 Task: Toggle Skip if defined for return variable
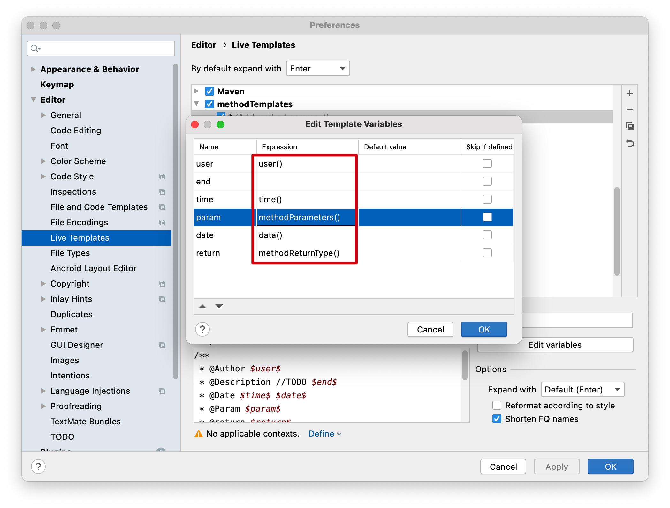(487, 252)
